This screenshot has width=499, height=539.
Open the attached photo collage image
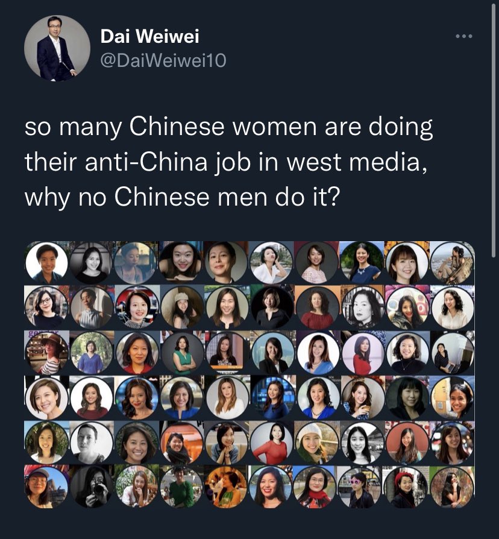249,374
